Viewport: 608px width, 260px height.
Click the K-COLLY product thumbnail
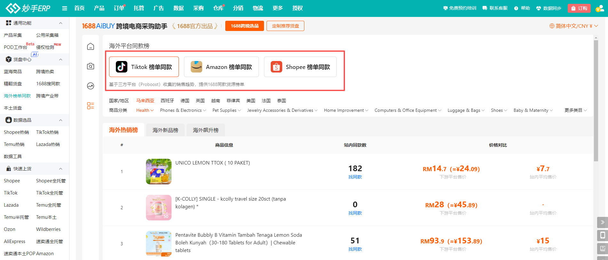pos(159,208)
